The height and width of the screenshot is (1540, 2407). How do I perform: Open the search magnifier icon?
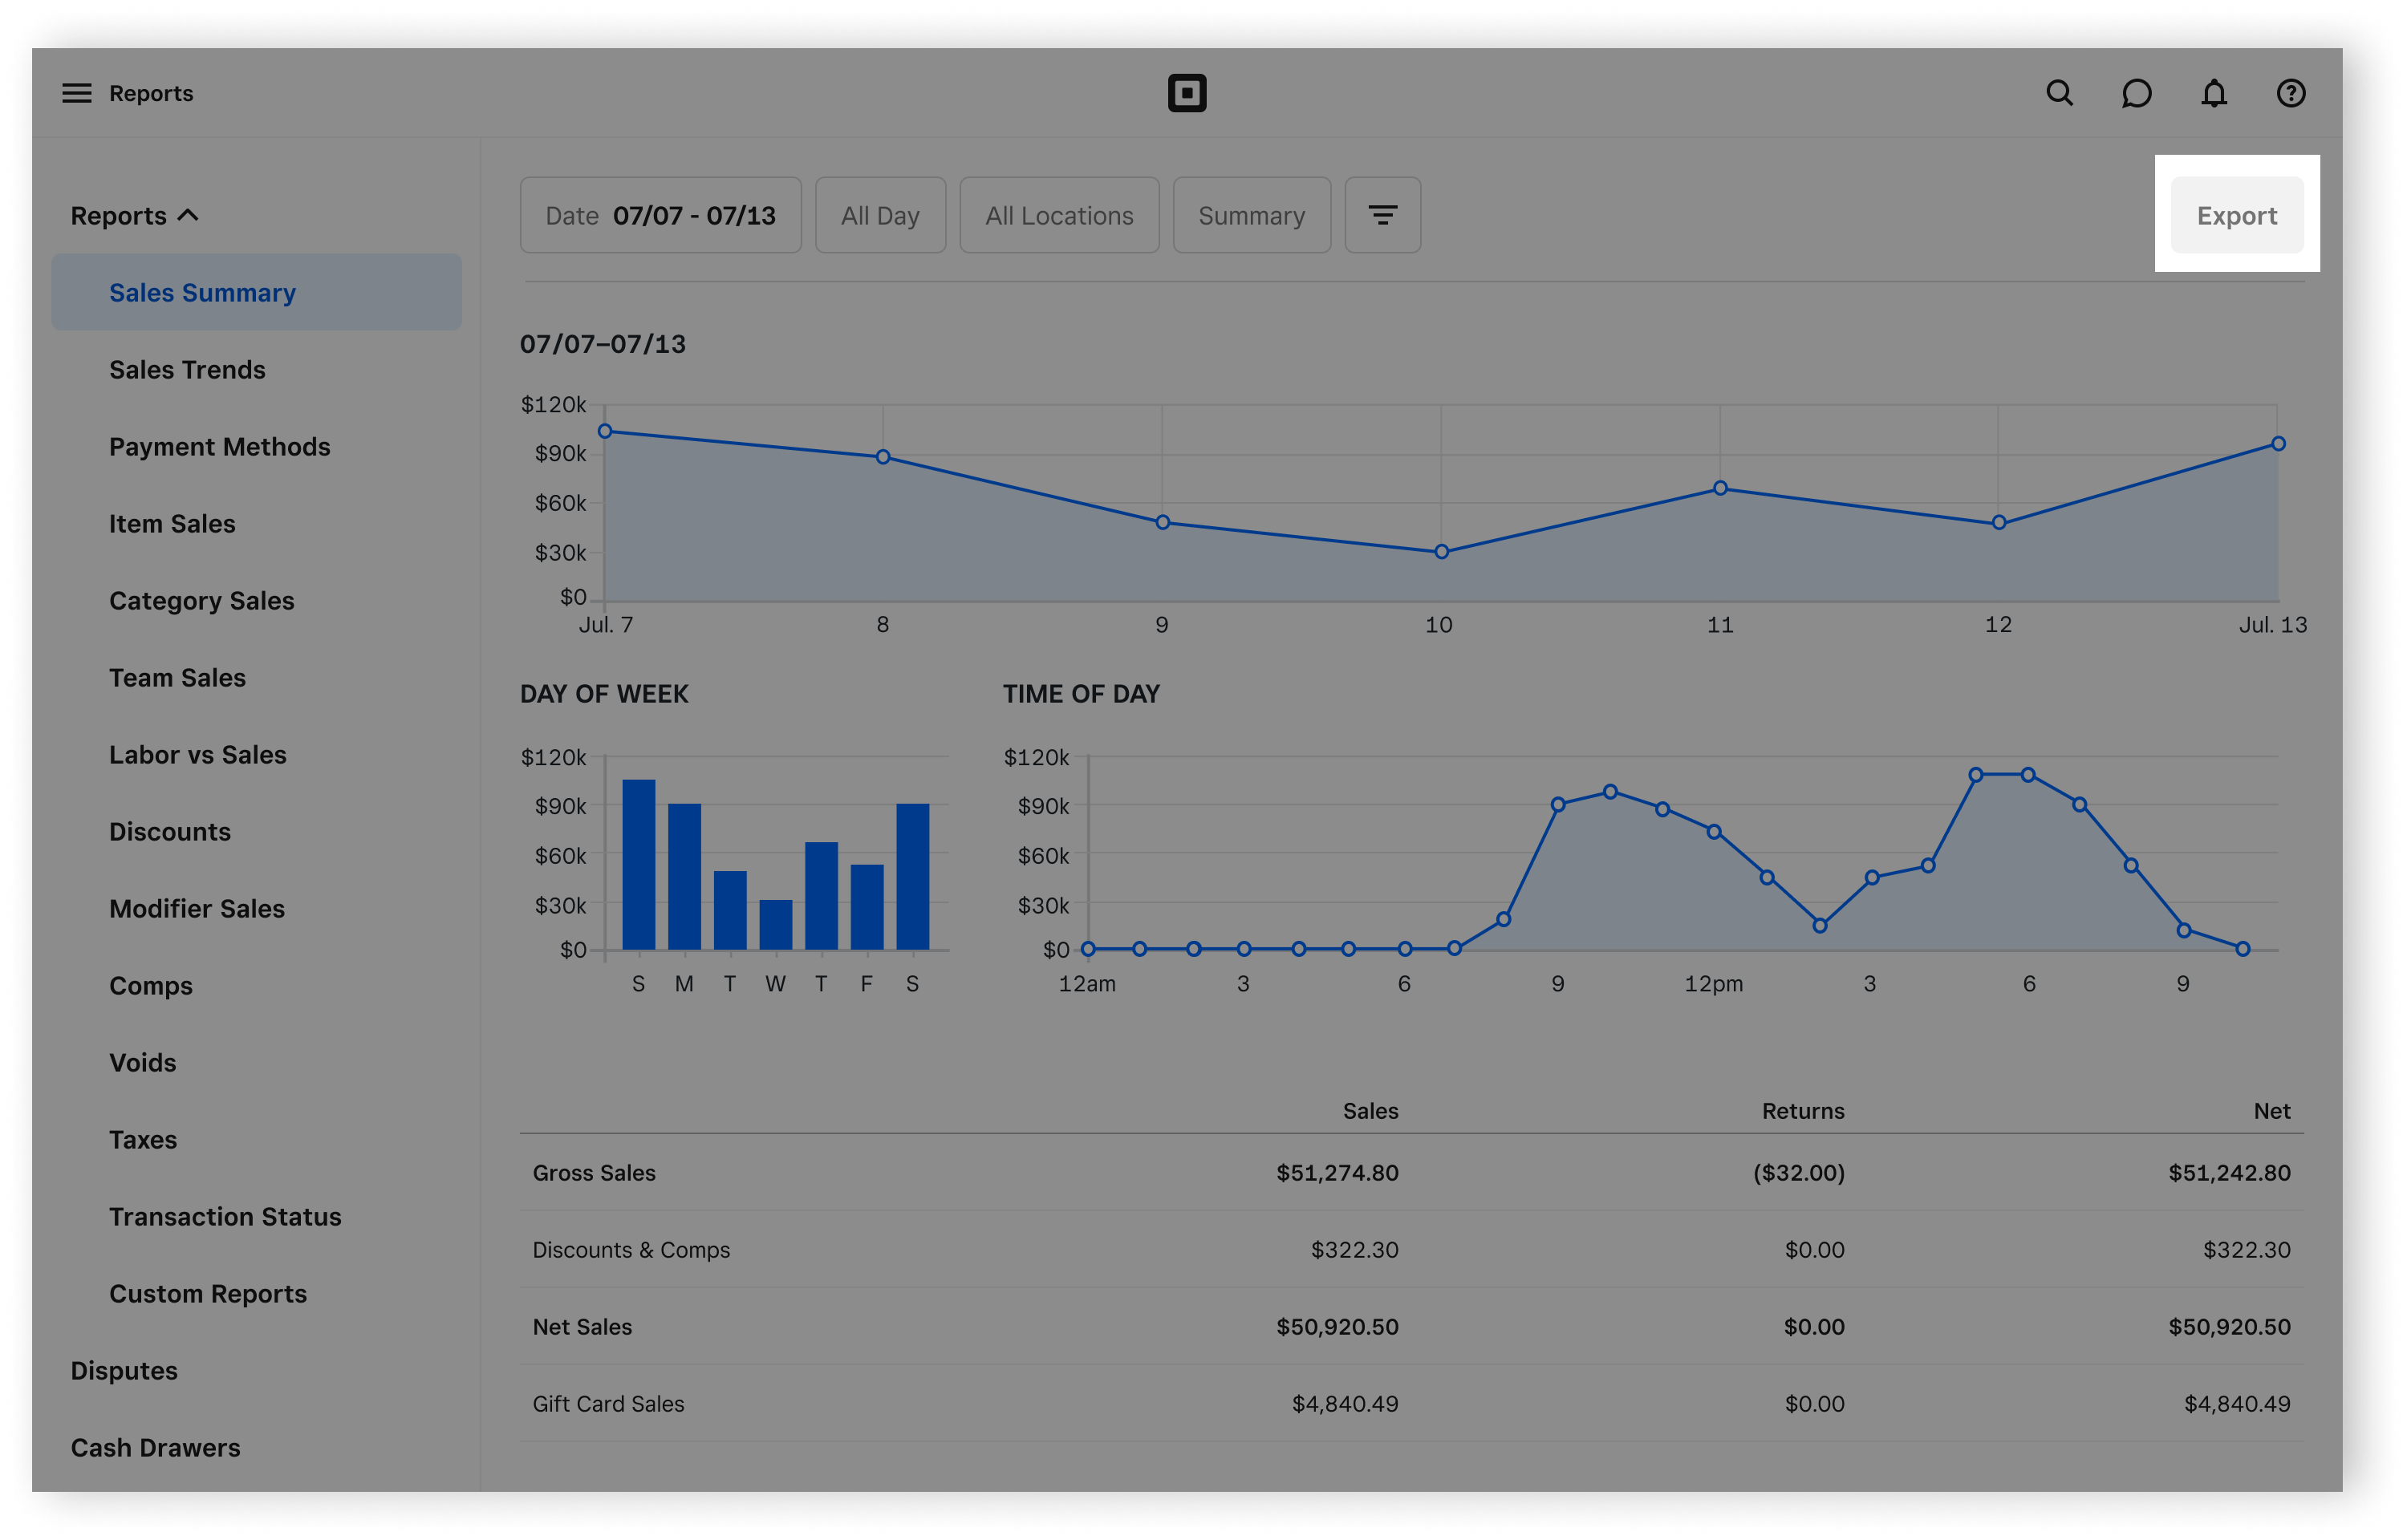2059,93
